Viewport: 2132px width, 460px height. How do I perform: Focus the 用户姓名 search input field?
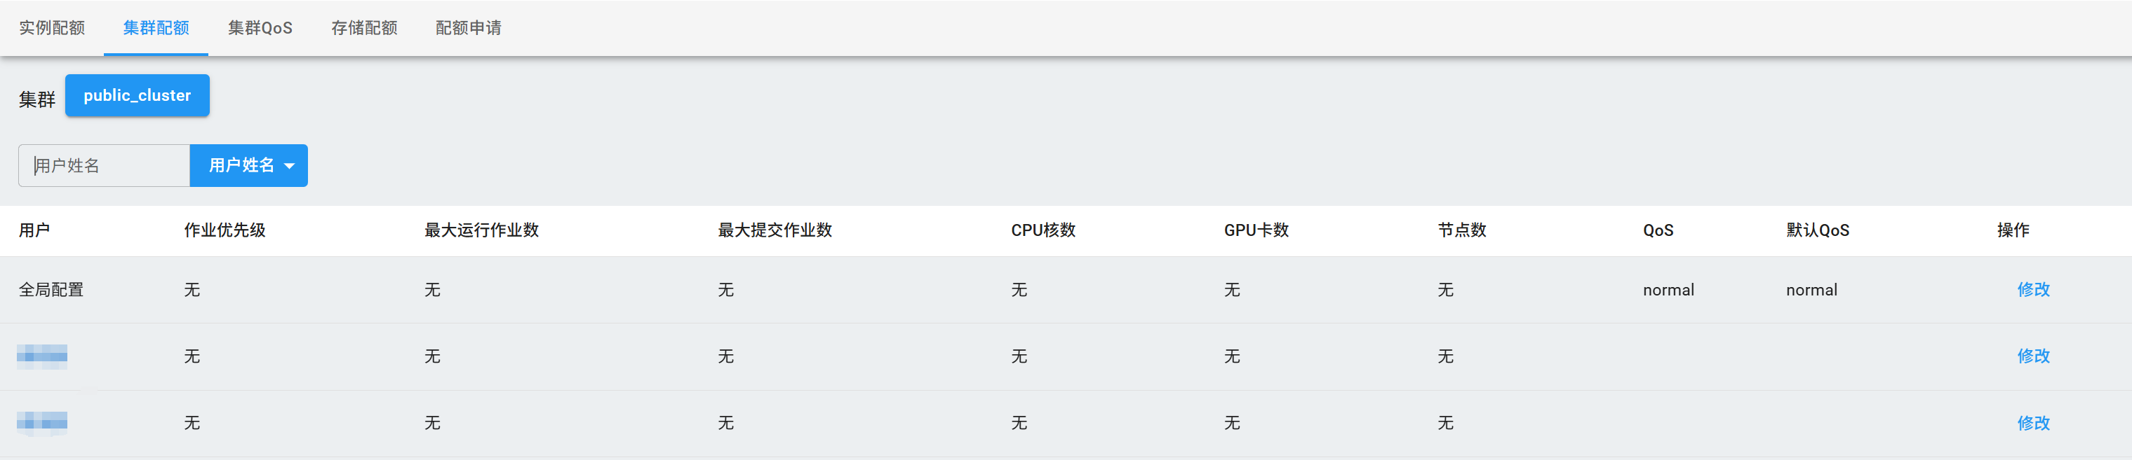tap(105, 165)
